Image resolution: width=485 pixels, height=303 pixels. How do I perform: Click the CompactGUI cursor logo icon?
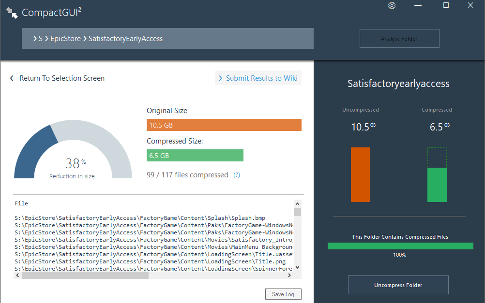pos(13,12)
